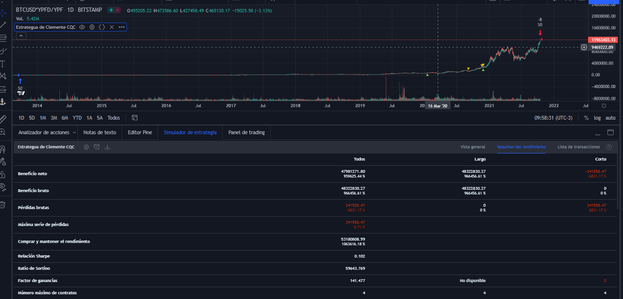The image size is (623, 299).
Task: Click the Factor de ganancias value 141.477
Action: click(x=357, y=281)
